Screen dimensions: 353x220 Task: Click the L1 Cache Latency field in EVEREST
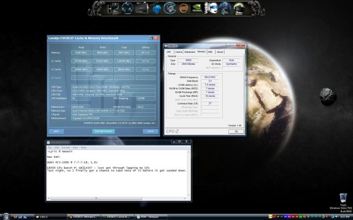[x=146, y=61]
